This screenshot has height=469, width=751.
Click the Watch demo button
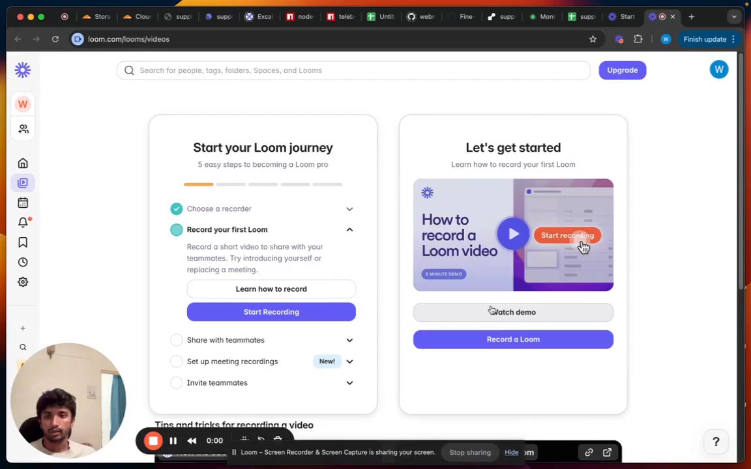click(513, 312)
